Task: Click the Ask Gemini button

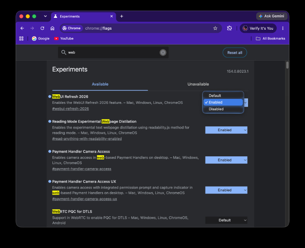Action: pyautogui.click(x=272, y=16)
